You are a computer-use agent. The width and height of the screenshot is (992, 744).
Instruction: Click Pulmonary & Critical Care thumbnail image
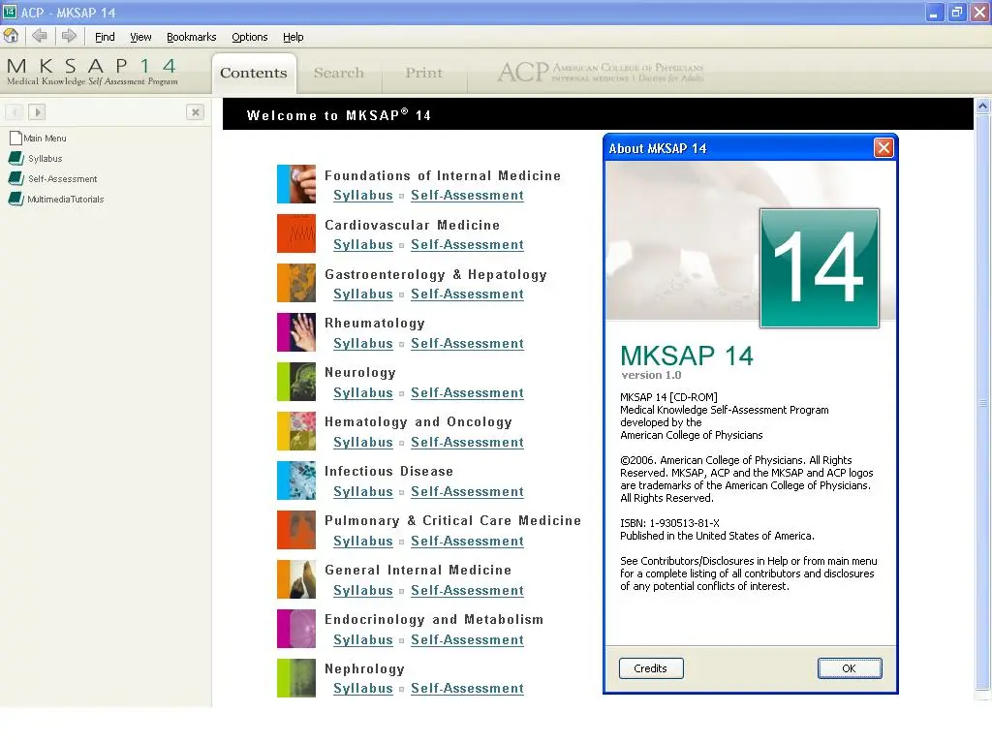click(296, 530)
